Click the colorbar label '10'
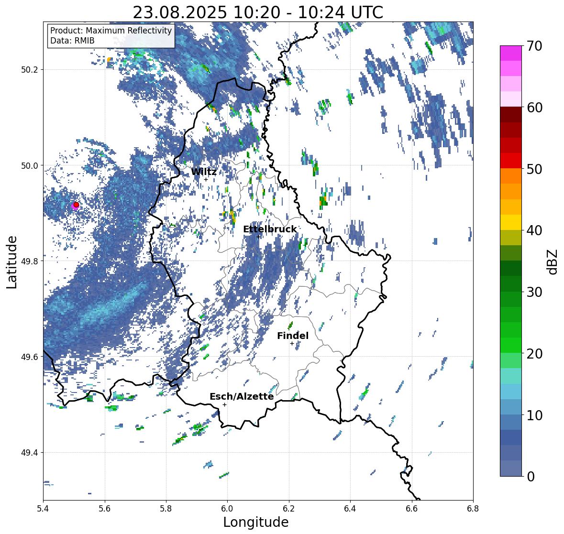Viewport: 564px width, 534px height. (534, 415)
